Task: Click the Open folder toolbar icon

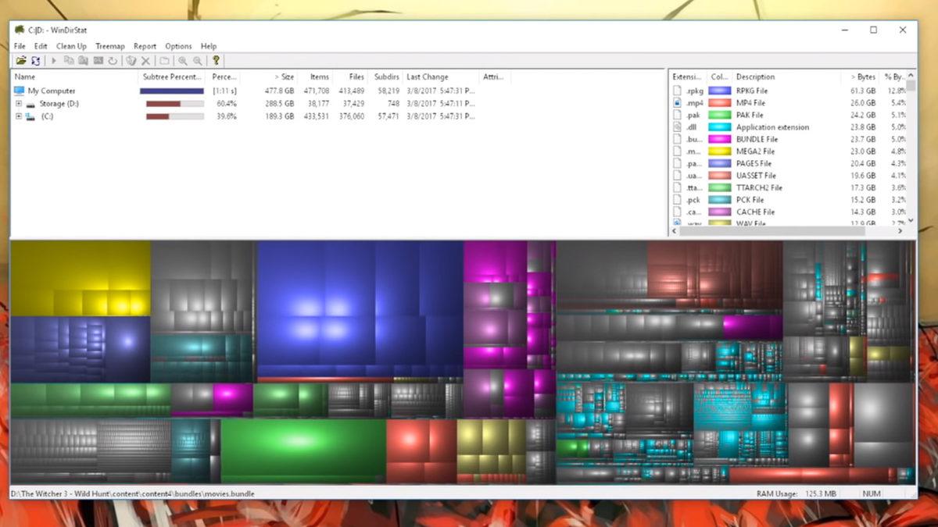Action: coord(21,61)
